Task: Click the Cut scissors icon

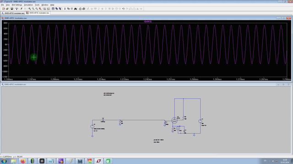Action: [65, 9]
